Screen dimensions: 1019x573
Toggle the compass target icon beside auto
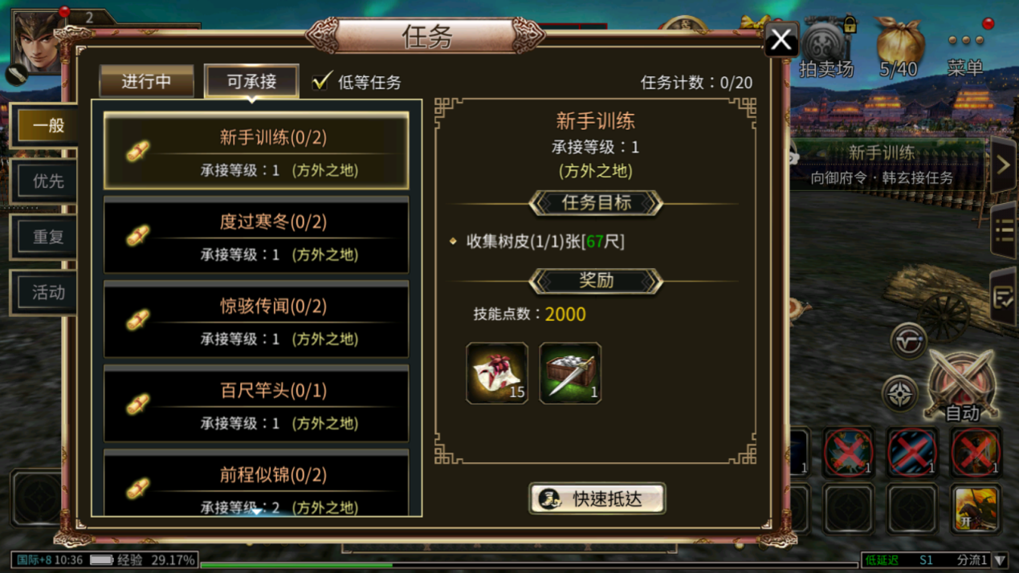pos(899,393)
